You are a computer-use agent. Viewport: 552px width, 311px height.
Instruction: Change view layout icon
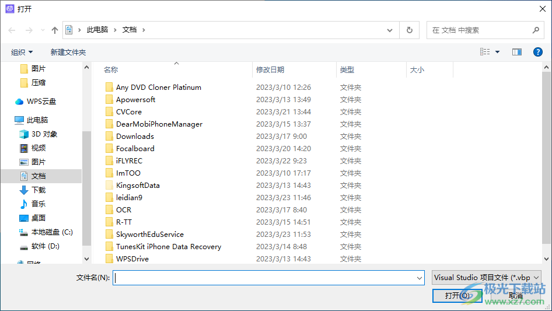[485, 52]
